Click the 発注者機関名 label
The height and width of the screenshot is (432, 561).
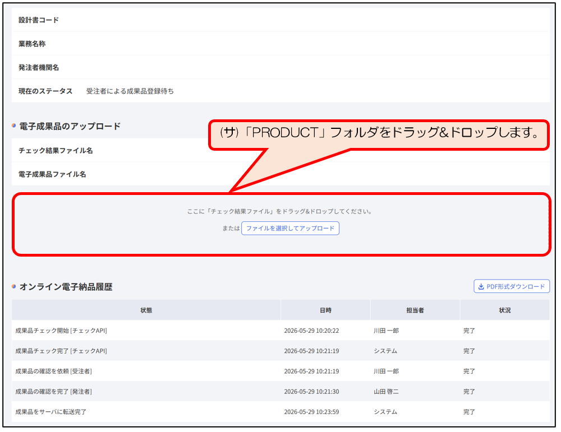[x=39, y=68]
